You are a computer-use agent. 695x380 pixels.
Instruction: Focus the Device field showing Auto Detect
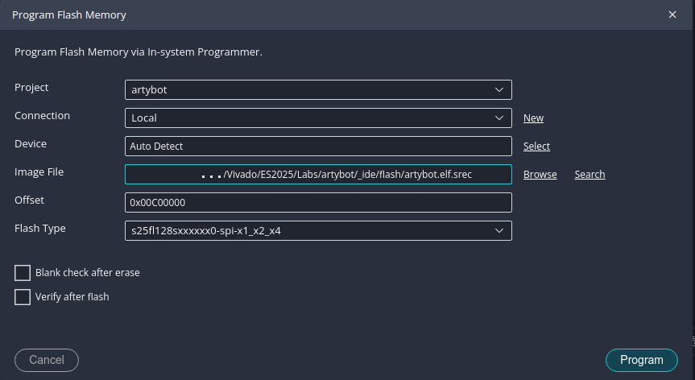(x=318, y=147)
